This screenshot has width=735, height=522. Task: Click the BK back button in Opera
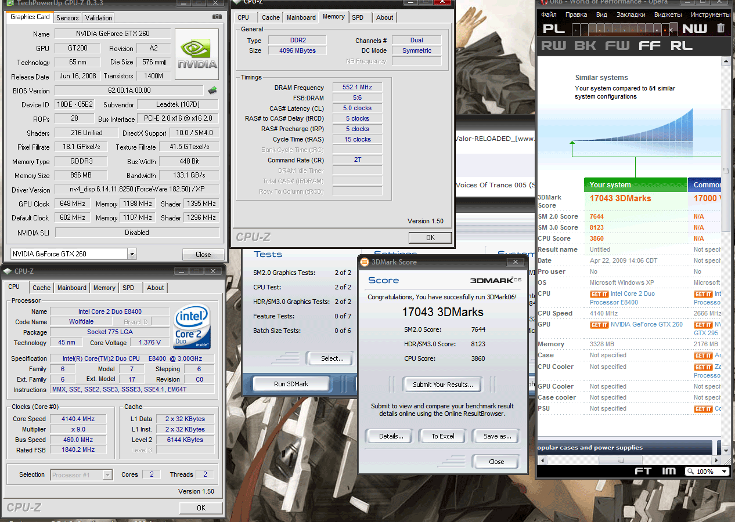585,45
